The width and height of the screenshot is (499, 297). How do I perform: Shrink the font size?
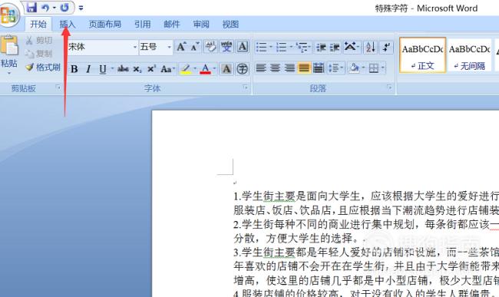(195, 47)
